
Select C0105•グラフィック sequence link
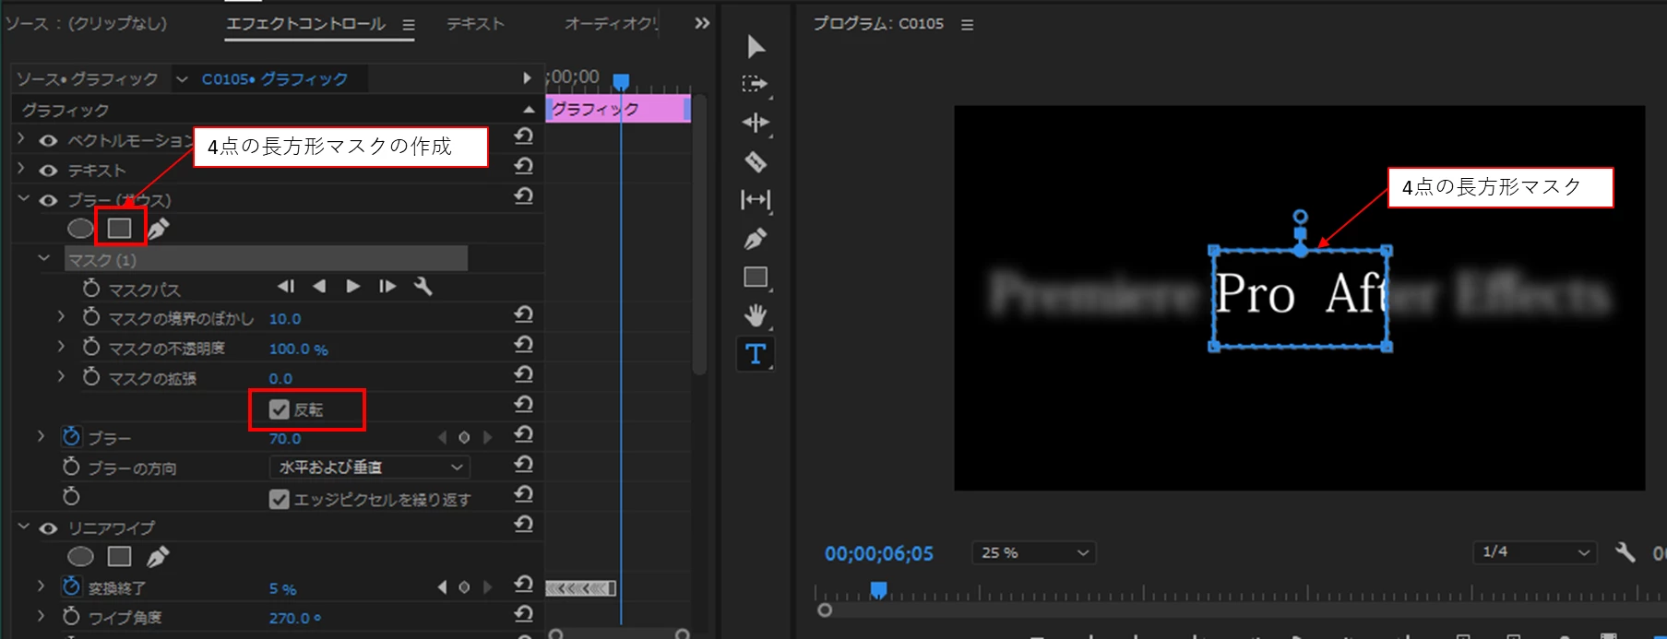tap(275, 79)
